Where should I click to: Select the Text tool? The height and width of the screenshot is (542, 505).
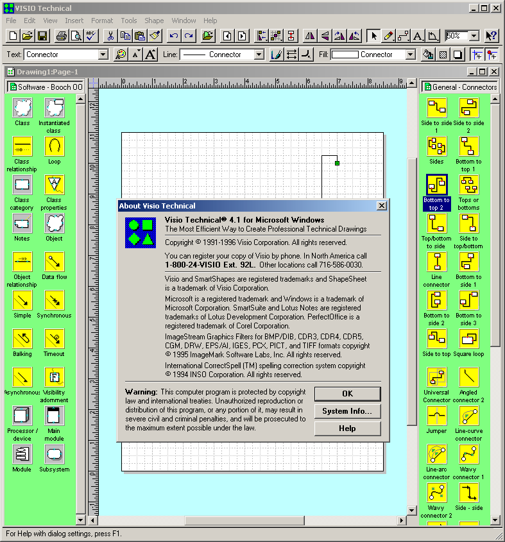pos(418,36)
